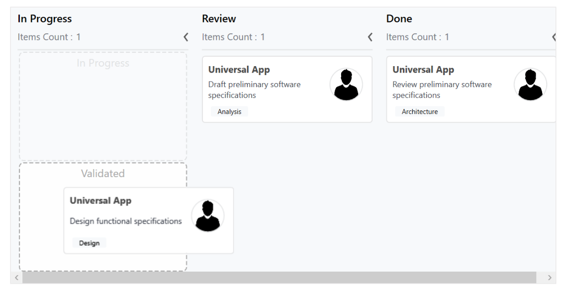The image size is (563, 291).
Task: Click Items Count under Done header
Action: pos(418,37)
